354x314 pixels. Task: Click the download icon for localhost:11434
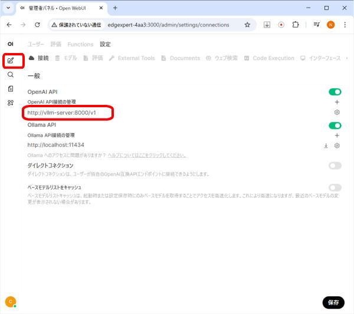point(326,146)
